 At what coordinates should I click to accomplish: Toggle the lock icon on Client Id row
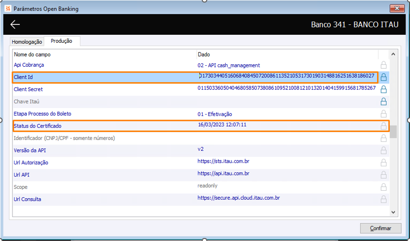(384, 77)
